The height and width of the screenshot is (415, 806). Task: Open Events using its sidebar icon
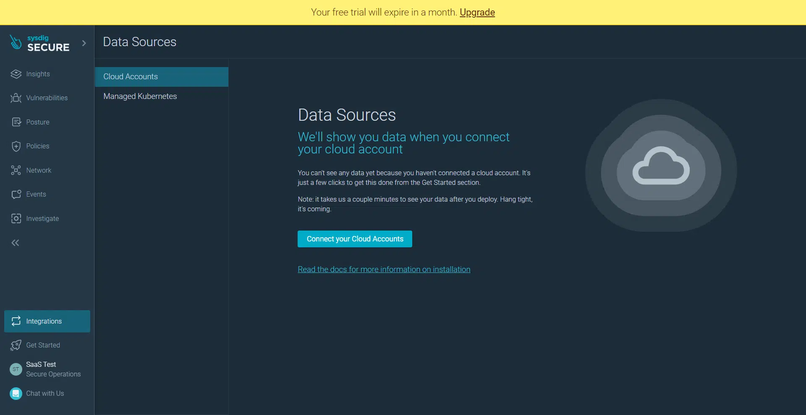16,195
